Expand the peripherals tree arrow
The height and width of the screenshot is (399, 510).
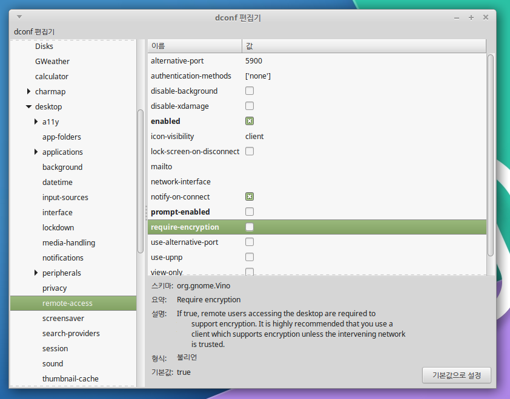pyautogui.click(x=36, y=273)
